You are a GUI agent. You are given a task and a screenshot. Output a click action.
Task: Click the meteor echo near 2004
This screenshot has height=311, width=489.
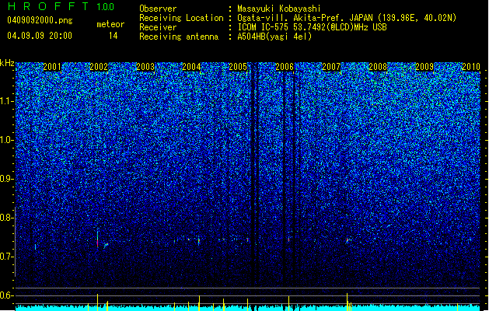pyautogui.click(x=199, y=241)
